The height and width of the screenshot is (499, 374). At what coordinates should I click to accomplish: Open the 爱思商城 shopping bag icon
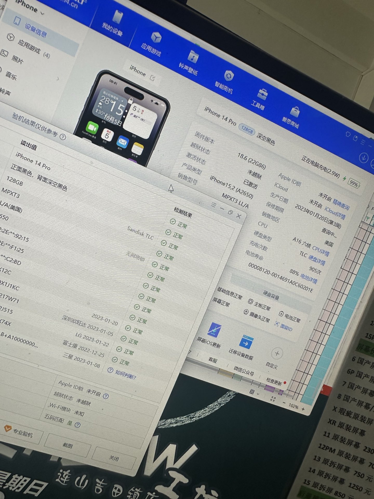[x=295, y=112]
